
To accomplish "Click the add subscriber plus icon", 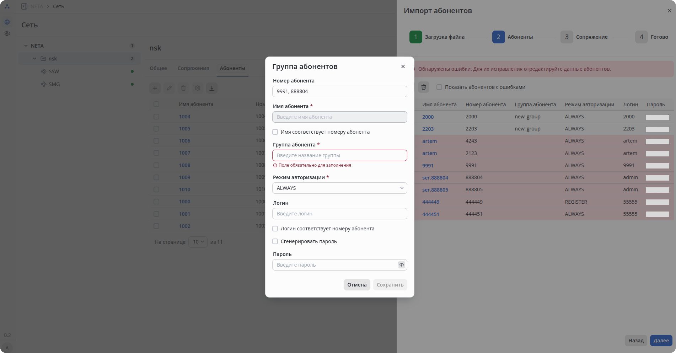I will coord(155,88).
